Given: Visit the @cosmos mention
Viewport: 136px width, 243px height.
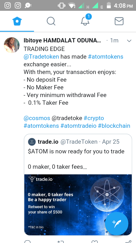Looking at the screenshot, I should coord(37,118).
